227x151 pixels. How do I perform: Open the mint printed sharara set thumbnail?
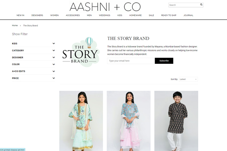81,121
